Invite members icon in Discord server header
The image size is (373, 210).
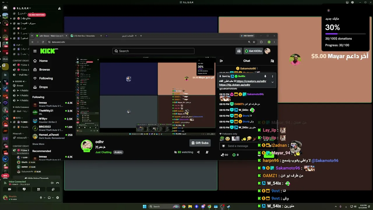coord(59,8)
